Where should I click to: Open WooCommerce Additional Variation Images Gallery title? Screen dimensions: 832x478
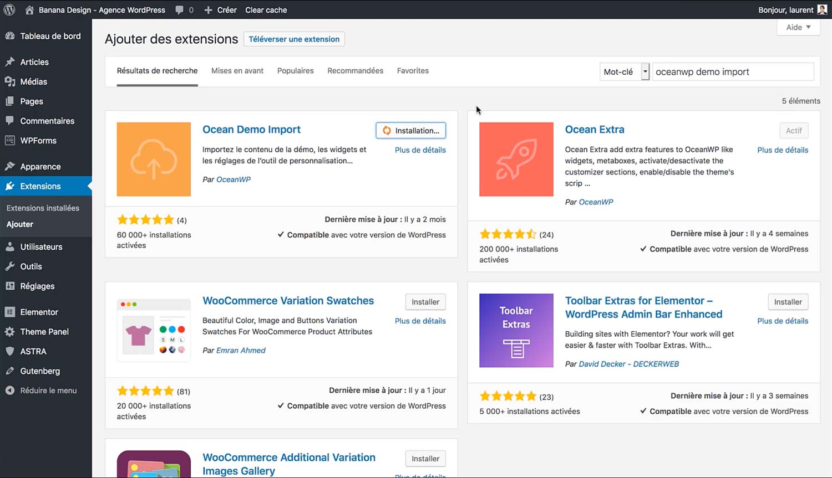(289, 464)
